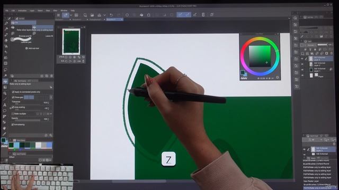Select the Pen tool in left toolbar
This screenshot has height=190, width=339.
click(6, 23)
